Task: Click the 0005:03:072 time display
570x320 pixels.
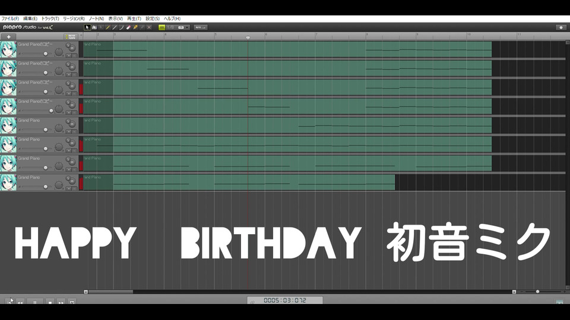Action: click(284, 300)
